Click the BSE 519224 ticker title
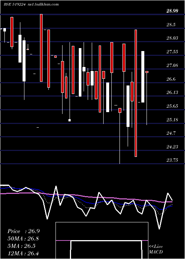This screenshot has width=185, height=259. [14, 4]
